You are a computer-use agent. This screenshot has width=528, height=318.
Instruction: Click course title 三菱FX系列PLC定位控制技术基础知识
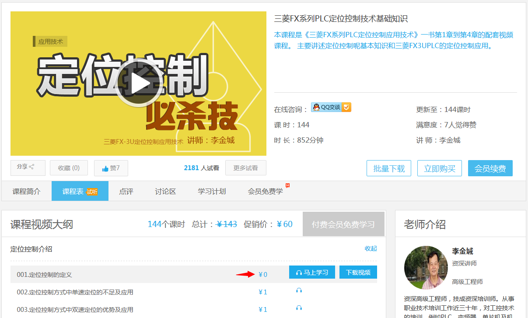tap(341, 19)
